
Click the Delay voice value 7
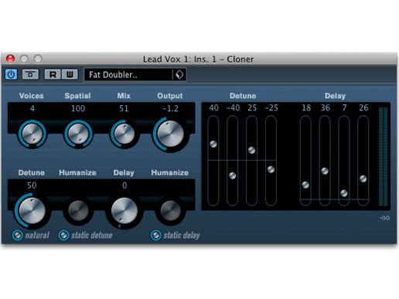344,107
